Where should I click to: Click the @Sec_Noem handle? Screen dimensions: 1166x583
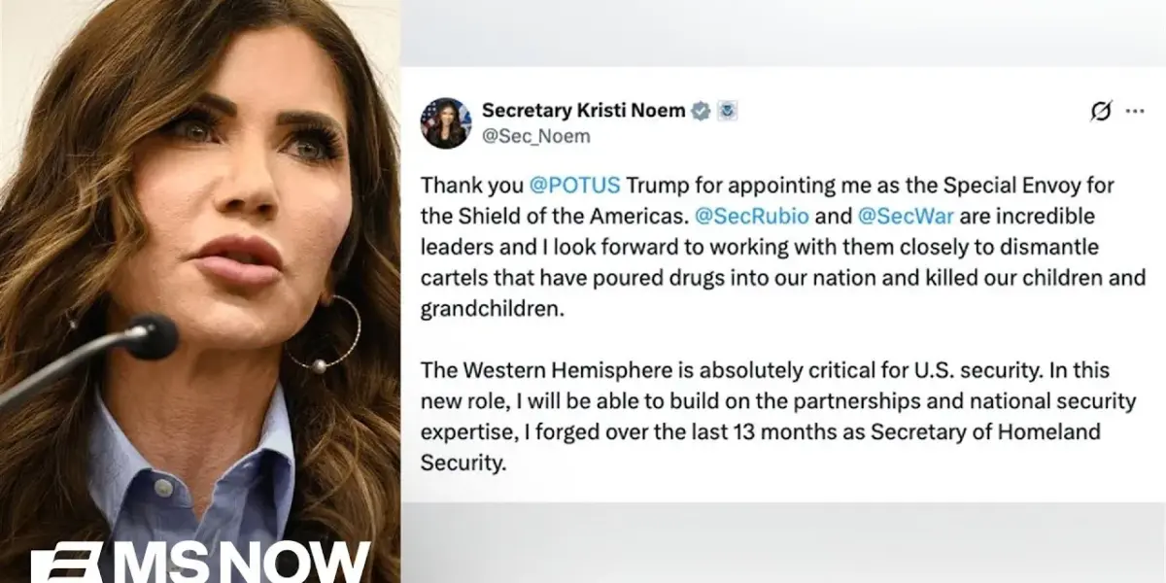pyautogui.click(x=535, y=136)
